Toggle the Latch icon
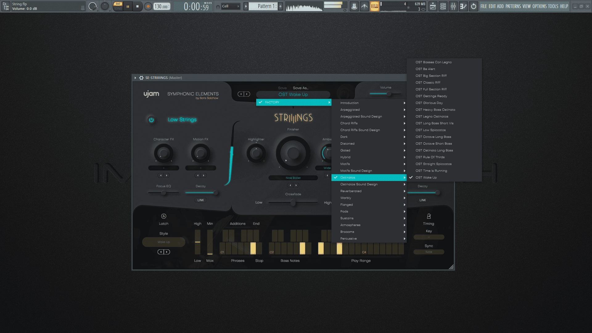The image size is (592, 333). point(164,216)
